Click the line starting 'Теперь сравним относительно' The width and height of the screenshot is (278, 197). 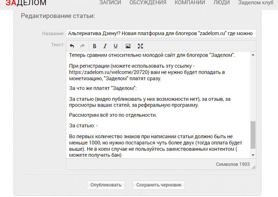152,55
